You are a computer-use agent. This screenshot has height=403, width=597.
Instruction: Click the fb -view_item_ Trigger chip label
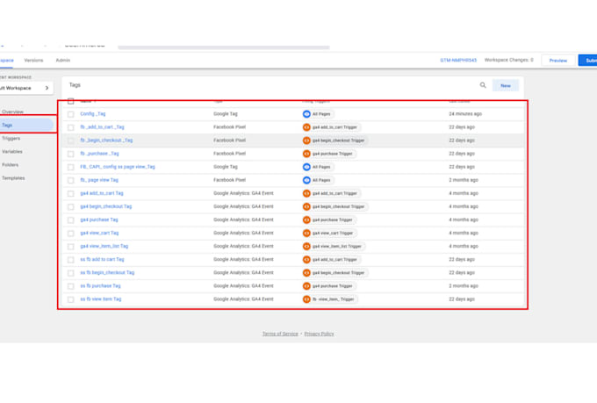[333, 299]
